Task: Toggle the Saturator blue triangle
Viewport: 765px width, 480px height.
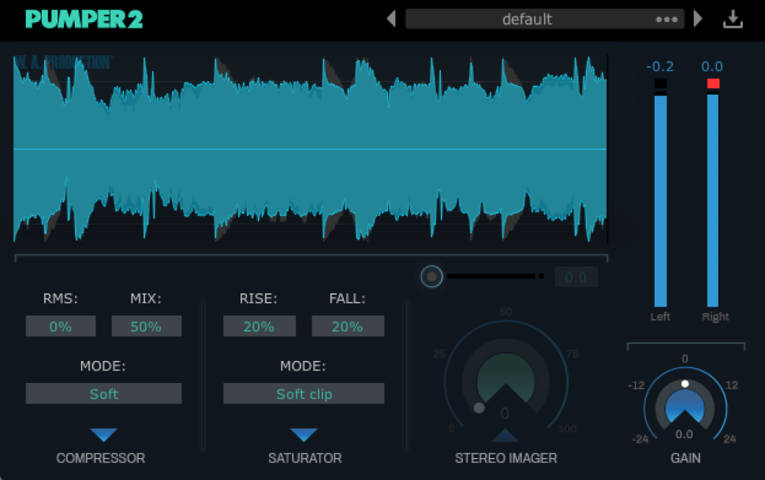Action: [304, 434]
